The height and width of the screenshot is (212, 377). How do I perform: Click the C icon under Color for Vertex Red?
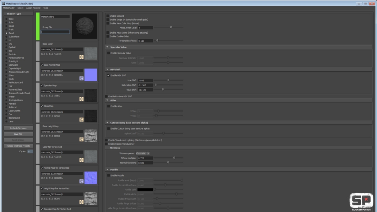pos(81,160)
